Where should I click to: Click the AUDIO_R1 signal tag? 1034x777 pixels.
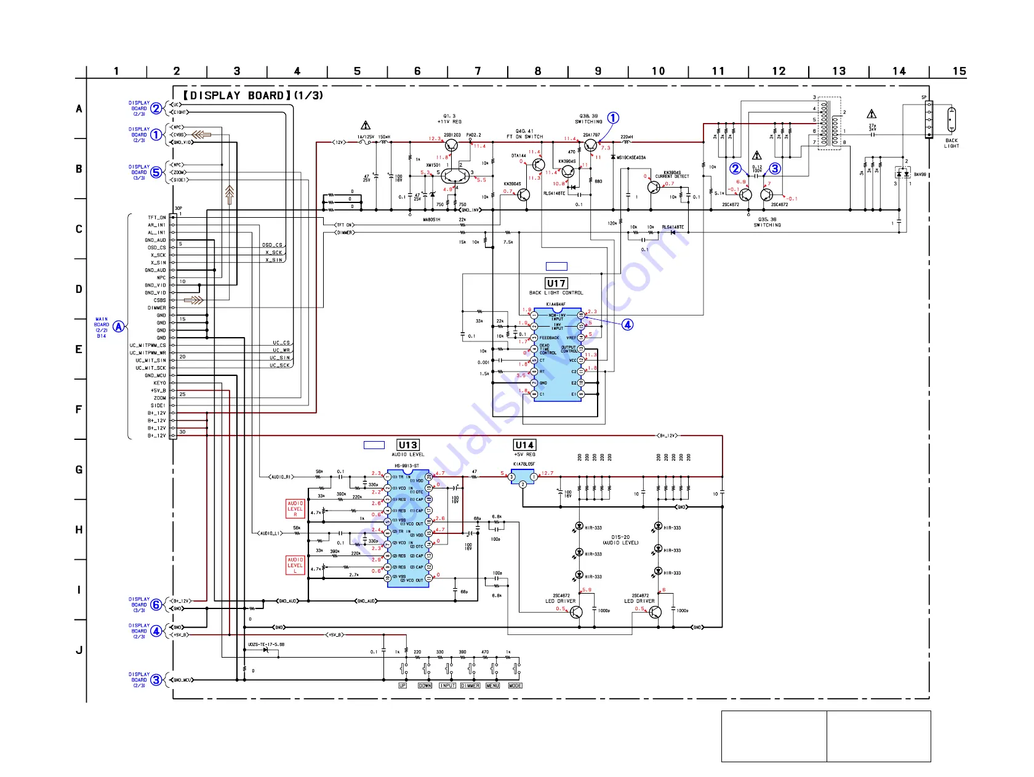[281, 477]
